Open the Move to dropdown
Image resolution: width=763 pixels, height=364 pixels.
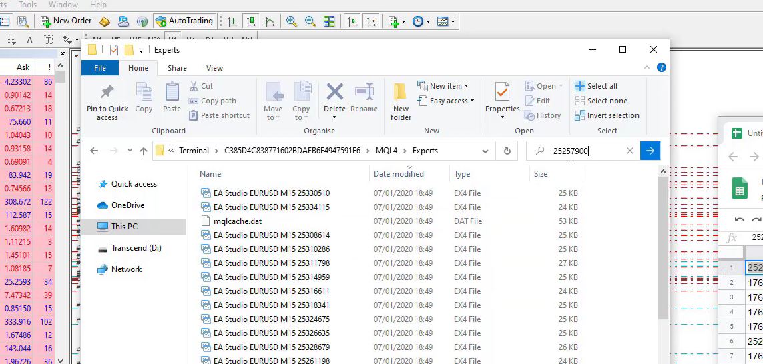273,101
